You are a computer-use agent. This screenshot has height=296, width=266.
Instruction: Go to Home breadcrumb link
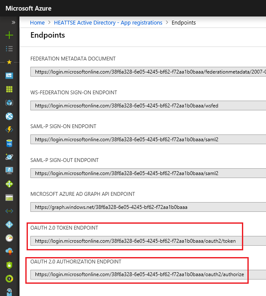(37, 22)
